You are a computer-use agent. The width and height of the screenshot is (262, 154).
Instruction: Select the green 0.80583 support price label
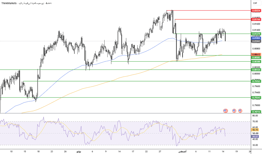pos(256,57)
